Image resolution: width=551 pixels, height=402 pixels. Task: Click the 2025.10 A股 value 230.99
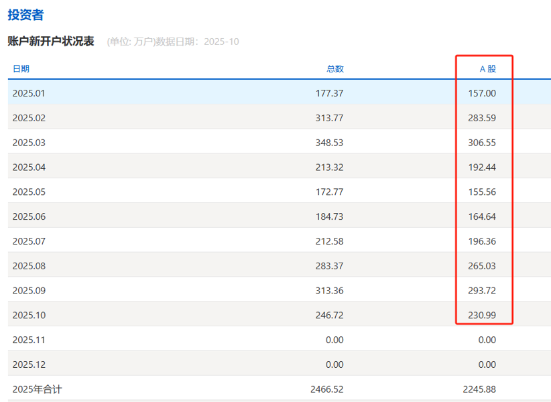tap(481, 315)
